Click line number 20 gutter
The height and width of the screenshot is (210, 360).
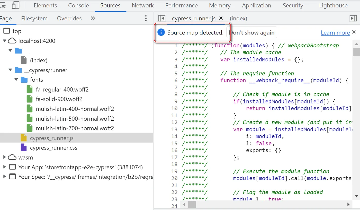coord(174,178)
